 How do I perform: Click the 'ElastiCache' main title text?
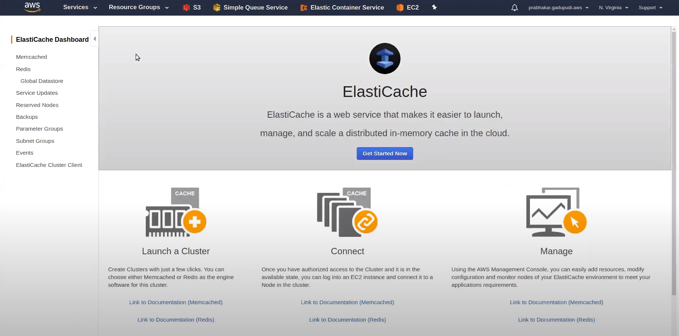[x=385, y=92]
